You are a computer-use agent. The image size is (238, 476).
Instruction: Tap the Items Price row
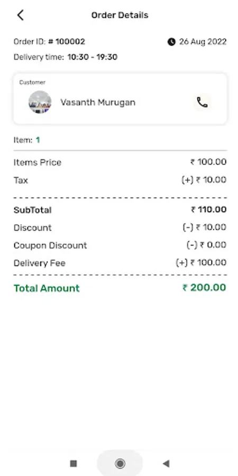(120, 162)
